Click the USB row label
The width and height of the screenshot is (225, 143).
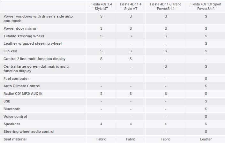(x=7, y=101)
